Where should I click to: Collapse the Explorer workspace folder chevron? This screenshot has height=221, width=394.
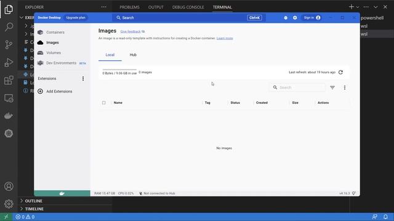pos(22,18)
